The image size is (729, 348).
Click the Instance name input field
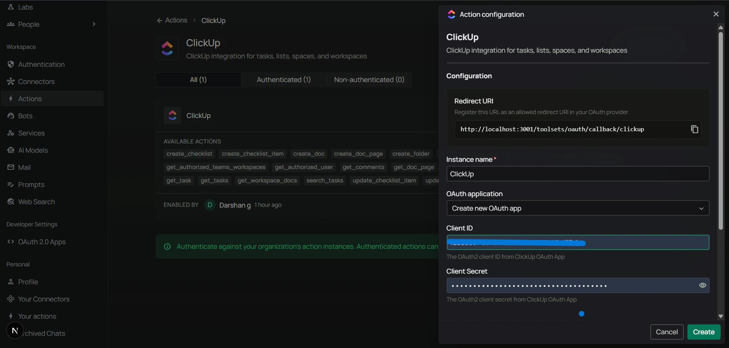tap(577, 174)
